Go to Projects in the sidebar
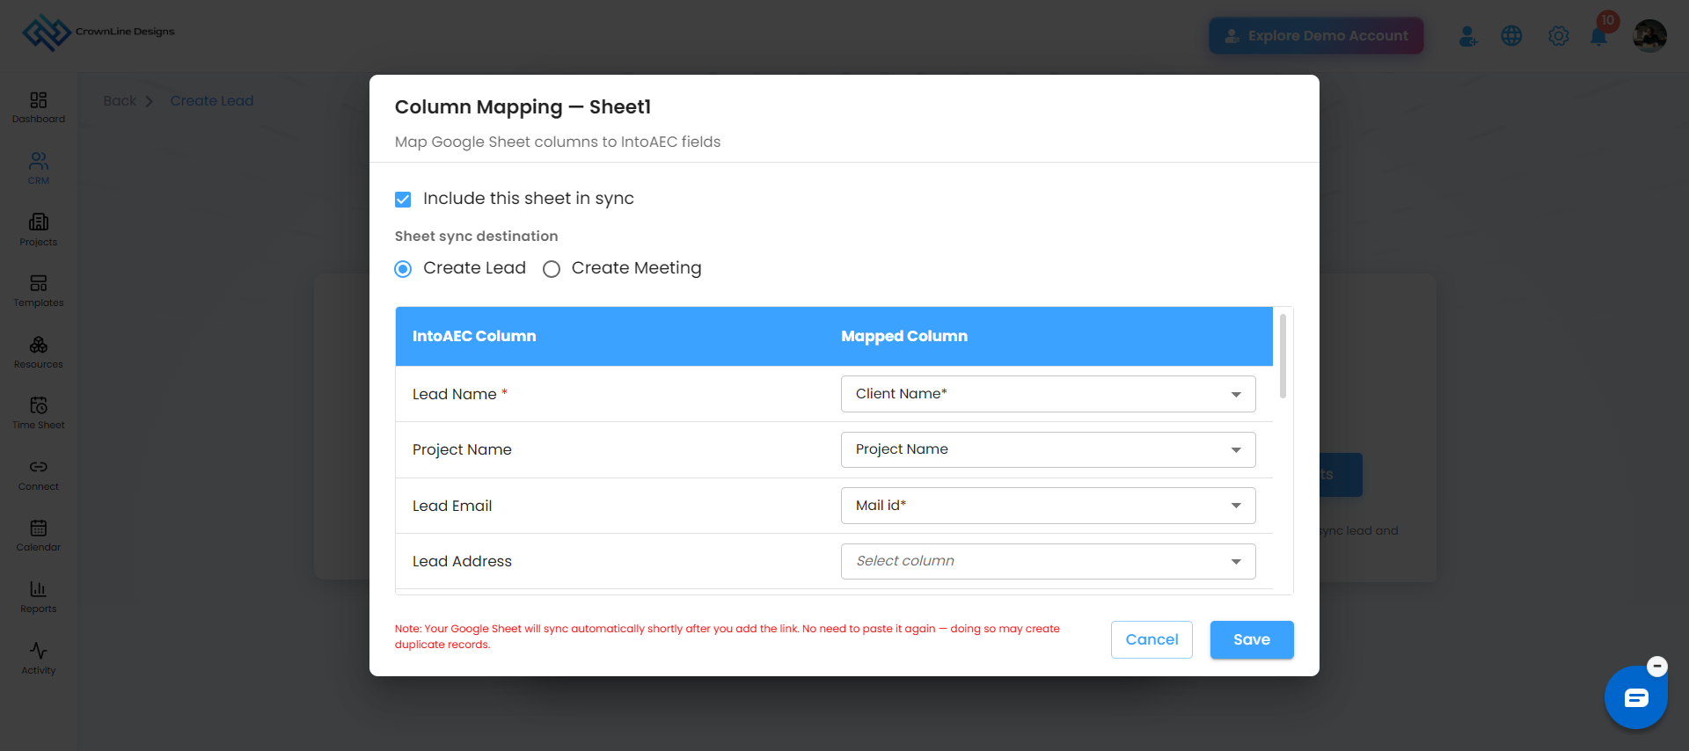Screen dimensions: 1689x751 tap(39, 230)
